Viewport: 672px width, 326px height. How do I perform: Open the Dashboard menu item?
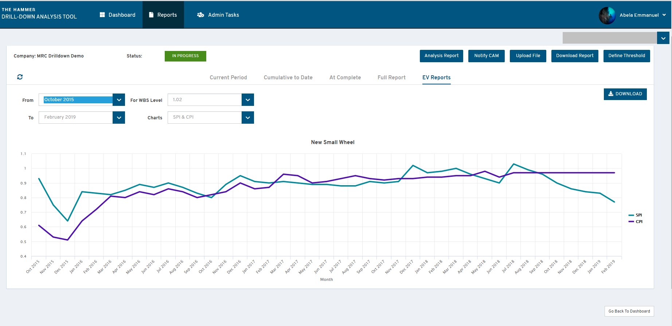tap(118, 15)
